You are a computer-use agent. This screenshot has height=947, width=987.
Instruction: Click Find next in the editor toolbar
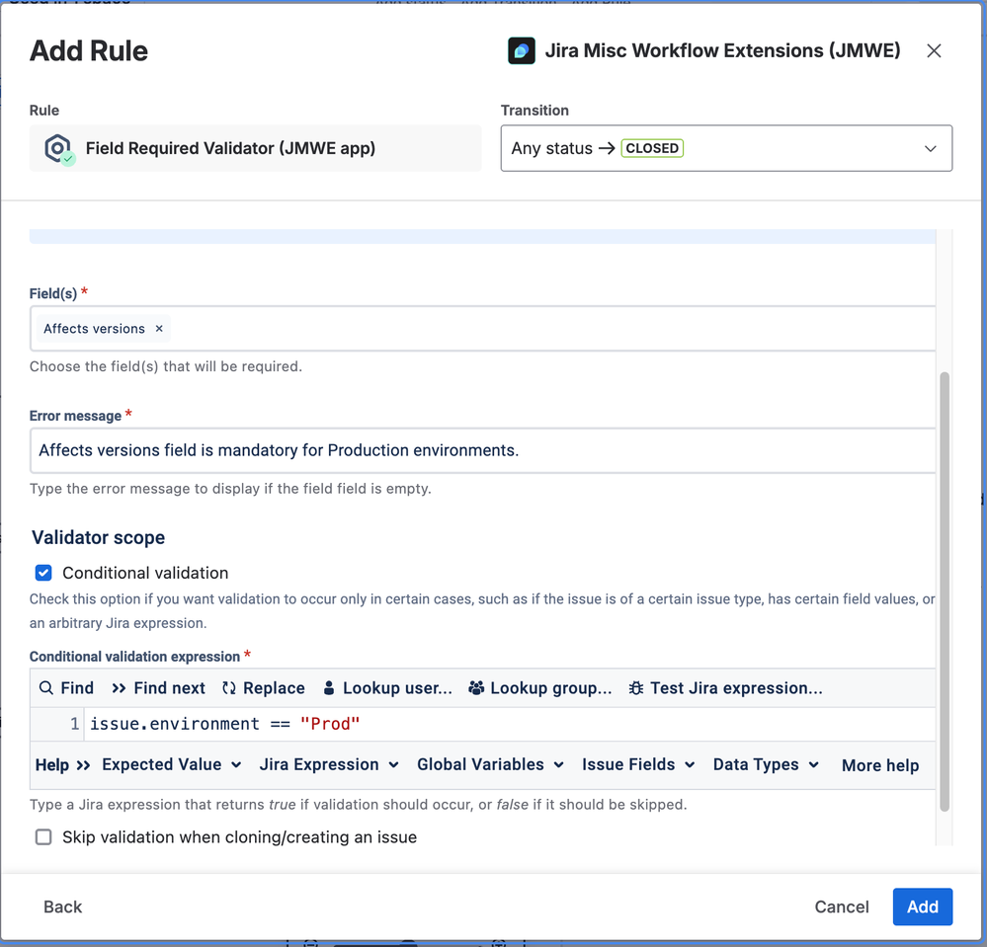point(158,687)
